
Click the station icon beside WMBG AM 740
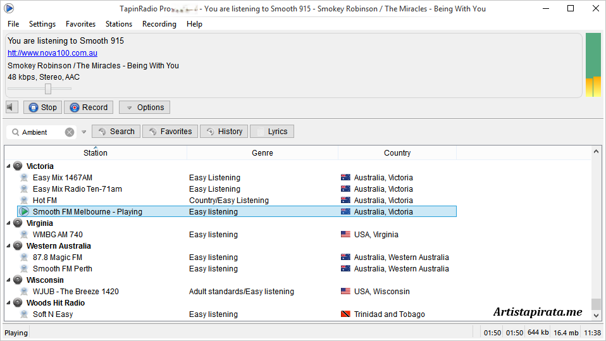(24, 235)
